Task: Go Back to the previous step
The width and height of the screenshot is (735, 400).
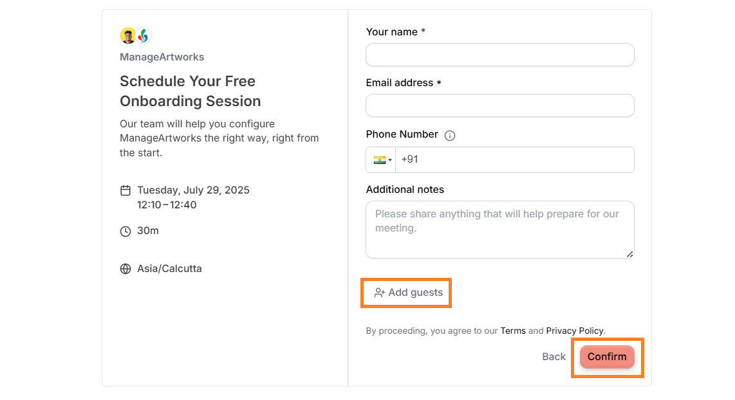Action: [554, 357]
